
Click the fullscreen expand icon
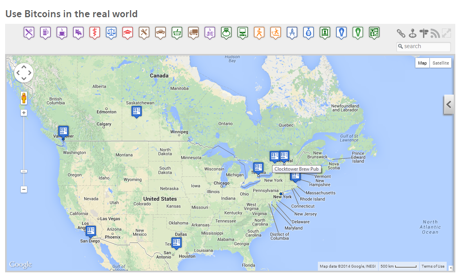pos(446,33)
